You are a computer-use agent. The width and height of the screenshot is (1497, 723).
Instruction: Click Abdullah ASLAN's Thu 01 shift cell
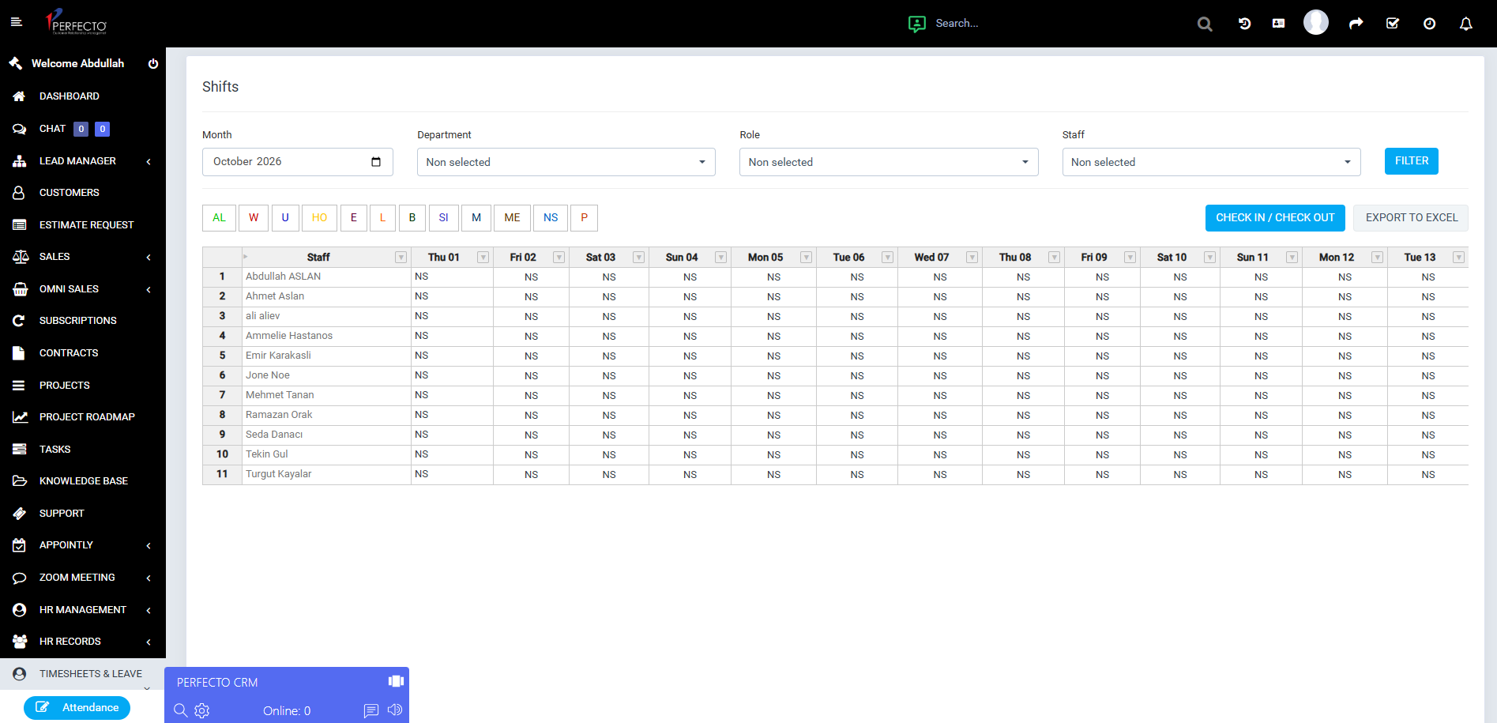[x=452, y=277]
